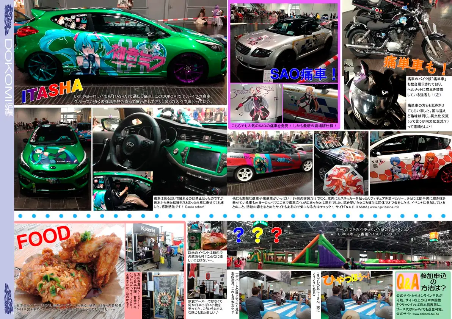
Task: Select the Project DIVA convertible photo
Action: (270, 163)
